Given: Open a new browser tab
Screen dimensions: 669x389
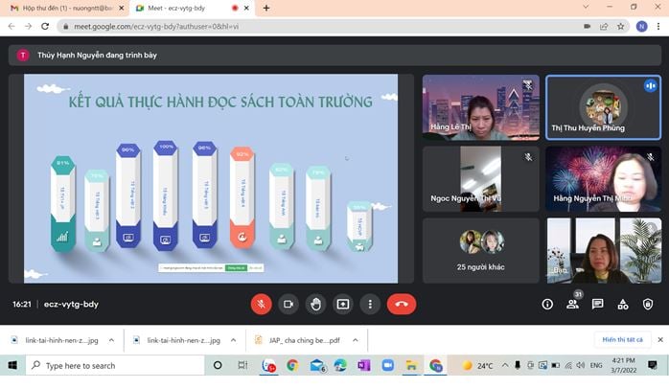Looking at the screenshot, I should click(265, 8).
